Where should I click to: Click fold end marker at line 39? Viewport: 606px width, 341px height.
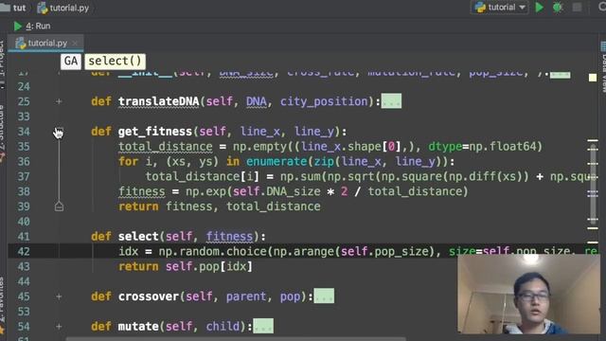[x=59, y=206]
